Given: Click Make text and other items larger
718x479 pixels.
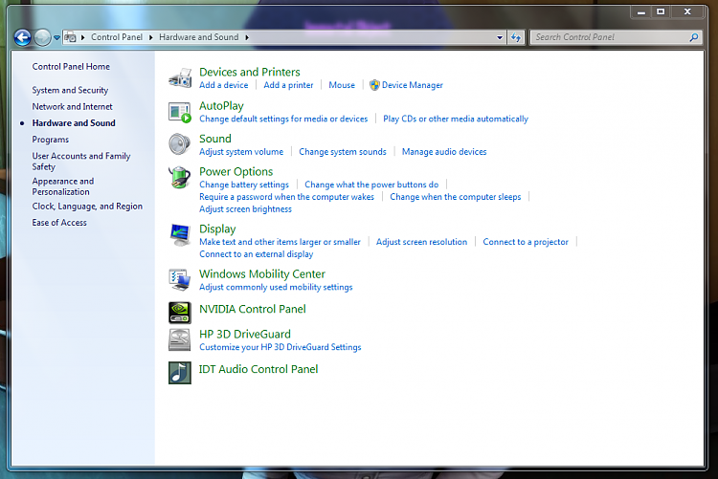Looking at the screenshot, I should [x=280, y=242].
